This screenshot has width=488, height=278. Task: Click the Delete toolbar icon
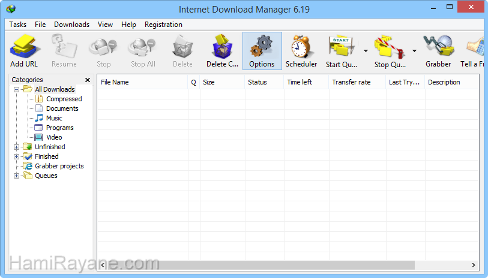tap(182, 47)
